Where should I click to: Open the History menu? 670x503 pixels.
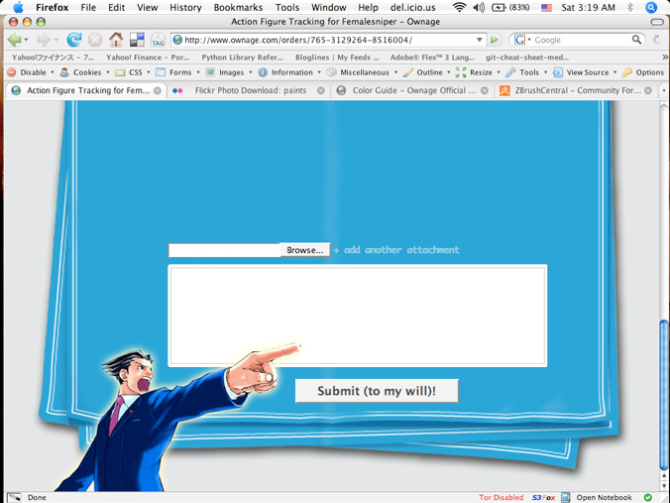185,7
